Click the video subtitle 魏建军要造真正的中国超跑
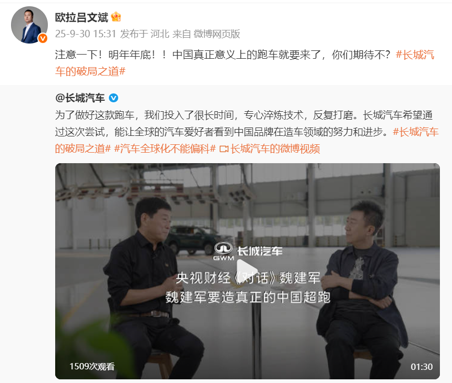 248,297
